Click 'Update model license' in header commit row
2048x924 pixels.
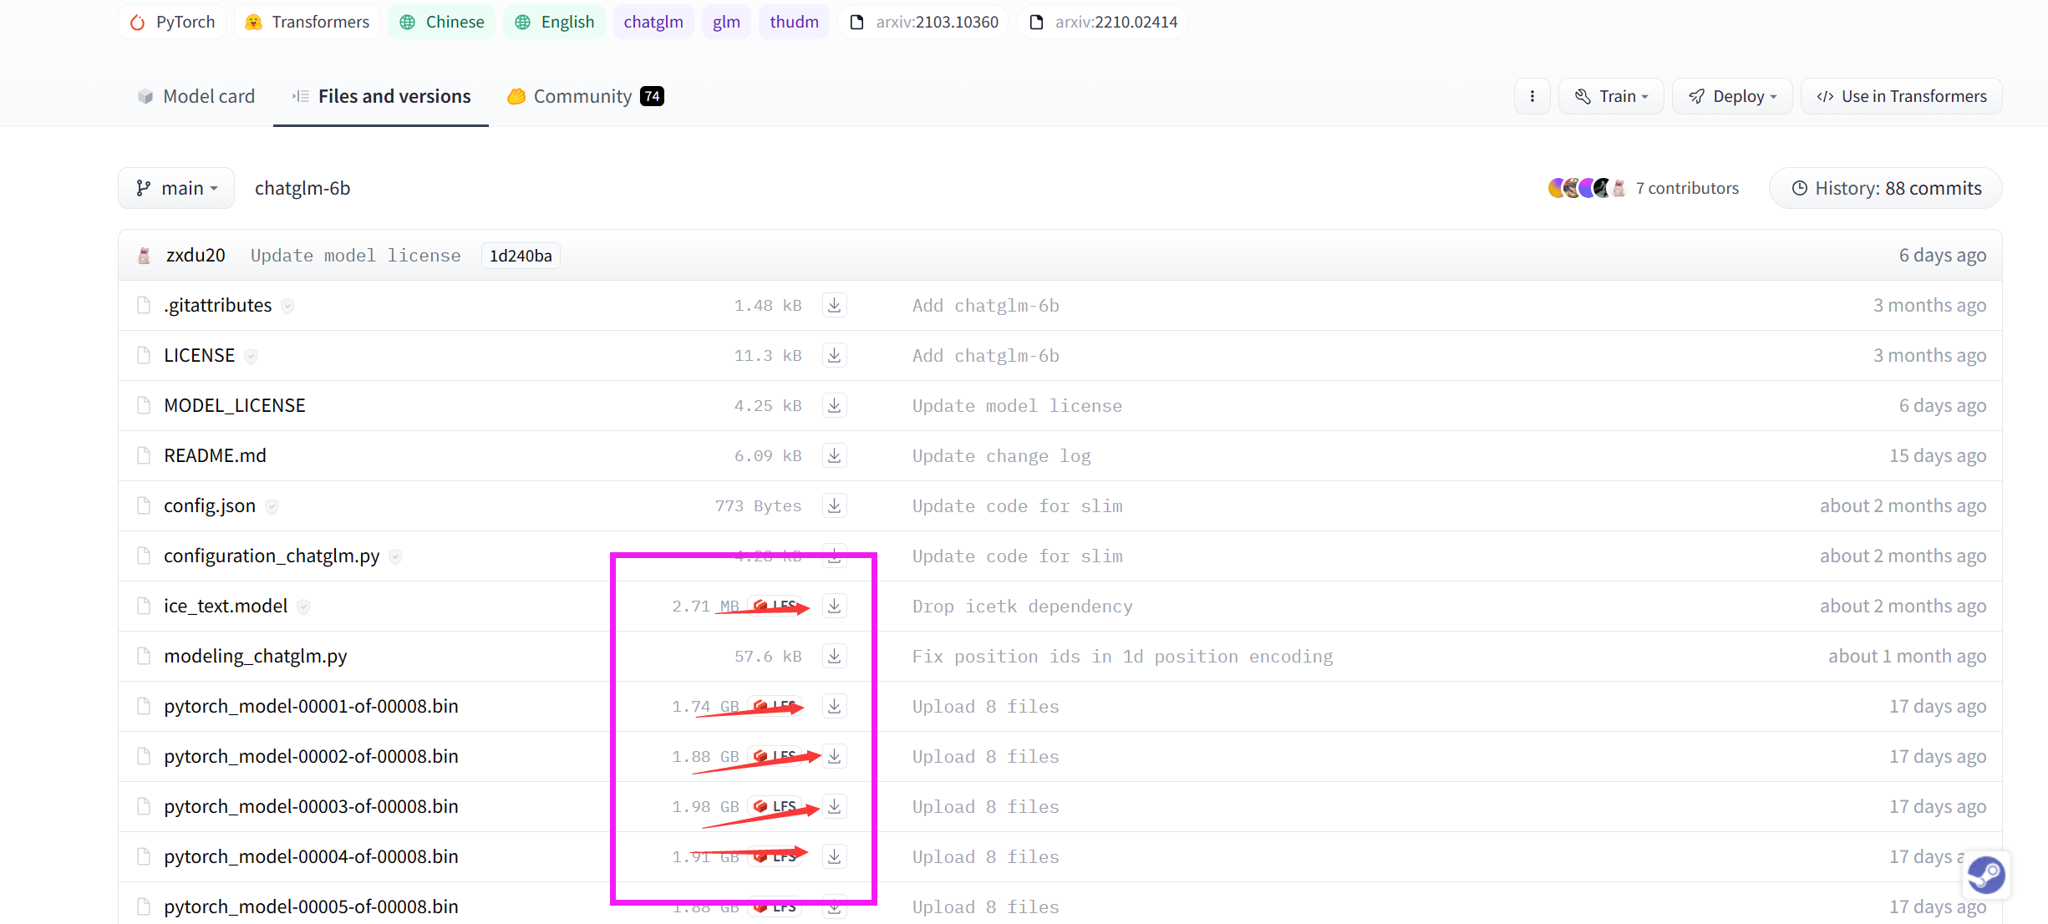[x=355, y=256]
